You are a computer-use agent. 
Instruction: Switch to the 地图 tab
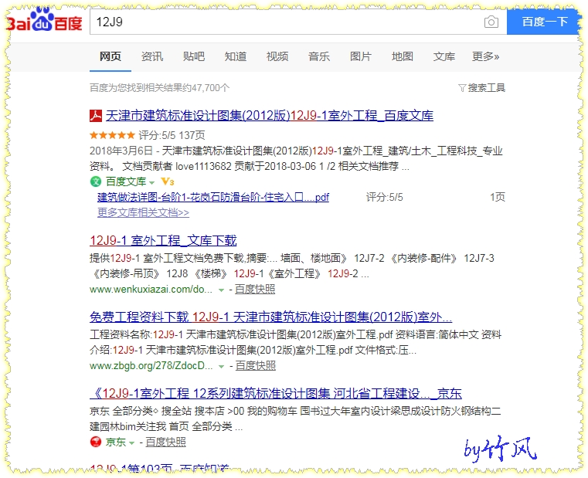(403, 56)
